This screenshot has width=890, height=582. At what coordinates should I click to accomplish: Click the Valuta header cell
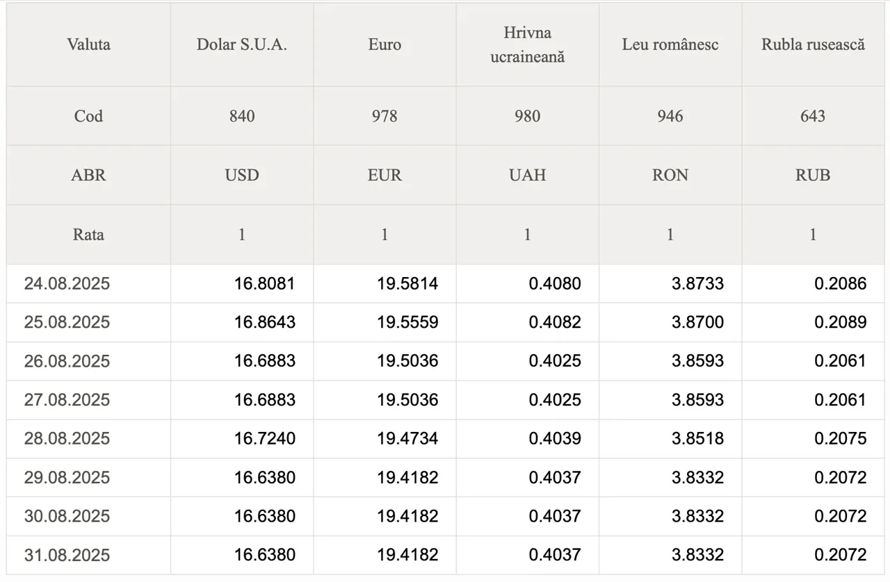tap(88, 45)
